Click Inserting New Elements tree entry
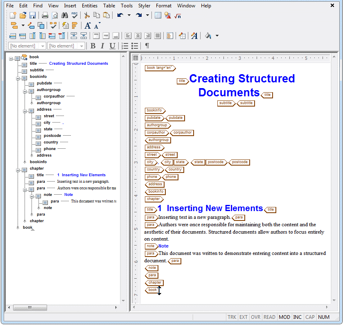The image size is (343, 325). click(83, 175)
